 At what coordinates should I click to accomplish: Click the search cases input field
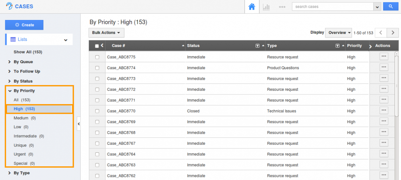coord(333,7)
